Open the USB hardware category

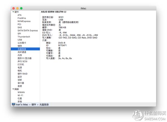pos(20,40)
